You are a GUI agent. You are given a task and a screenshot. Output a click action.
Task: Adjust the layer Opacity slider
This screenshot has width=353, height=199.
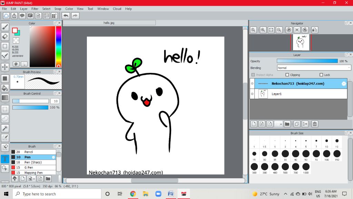click(x=307, y=61)
